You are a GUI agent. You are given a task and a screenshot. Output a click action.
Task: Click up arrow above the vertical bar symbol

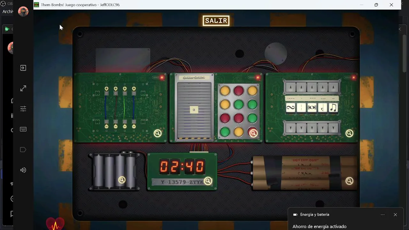tap(301, 87)
